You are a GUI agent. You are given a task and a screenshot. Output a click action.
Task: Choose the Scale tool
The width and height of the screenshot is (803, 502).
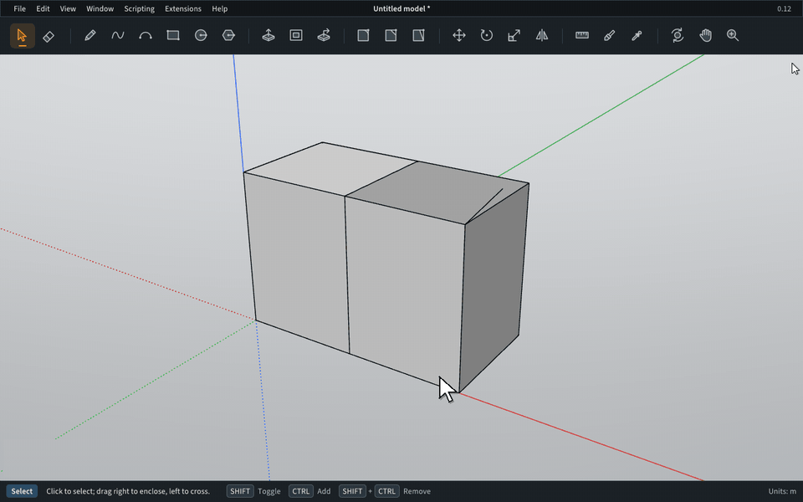[514, 35]
